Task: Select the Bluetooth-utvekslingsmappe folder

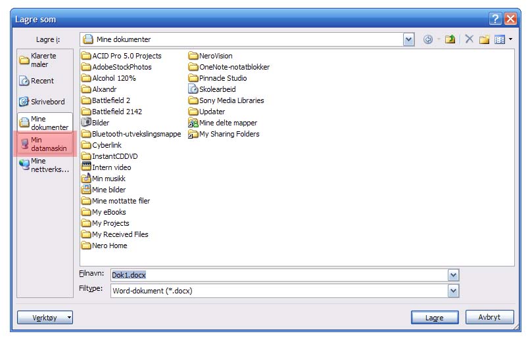Action: click(x=132, y=134)
